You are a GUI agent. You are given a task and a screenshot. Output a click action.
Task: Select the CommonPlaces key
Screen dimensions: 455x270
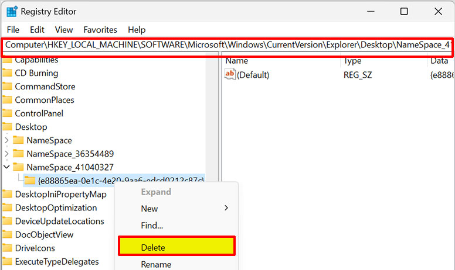[45, 100]
